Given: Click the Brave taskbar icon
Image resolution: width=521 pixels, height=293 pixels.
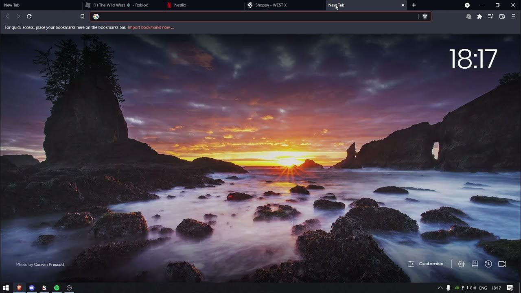Looking at the screenshot, I should tap(19, 288).
